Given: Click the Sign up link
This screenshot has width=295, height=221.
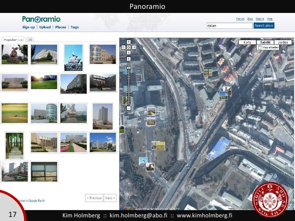Looking at the screenshot, I should (x=28, y=27).
